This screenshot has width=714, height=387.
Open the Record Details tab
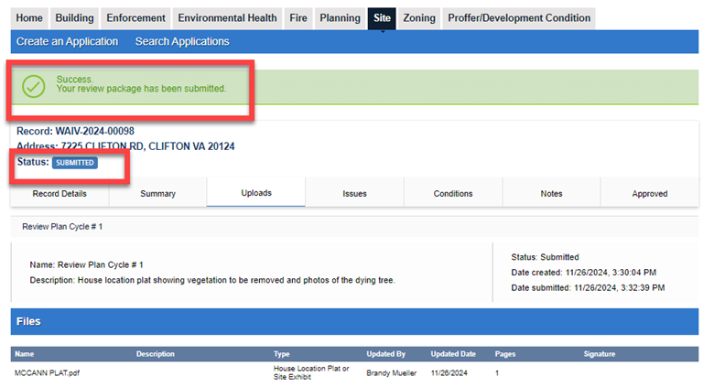tap(59, 194)
